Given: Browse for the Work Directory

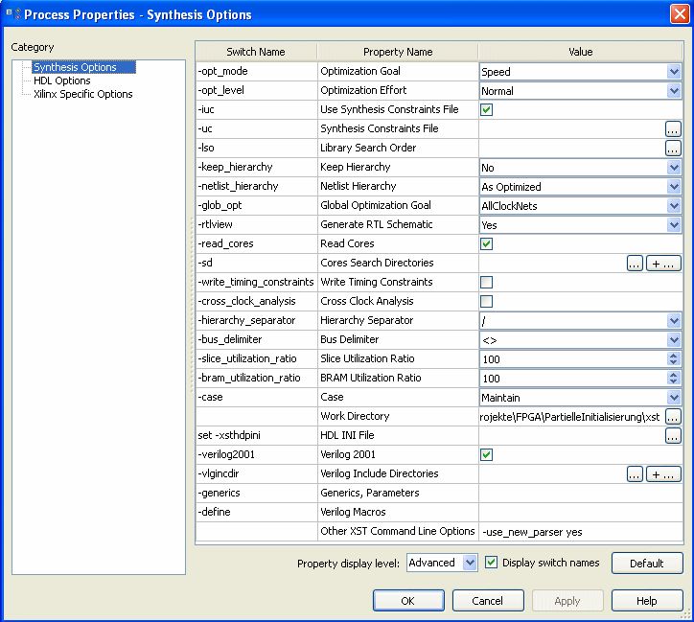Looking at the screenshot, I should coord(673,416).
